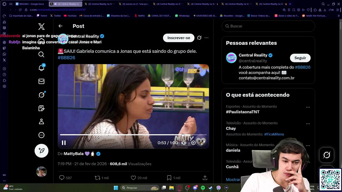Click the taskbar Pesquisar search box

(x=140, y=188)
